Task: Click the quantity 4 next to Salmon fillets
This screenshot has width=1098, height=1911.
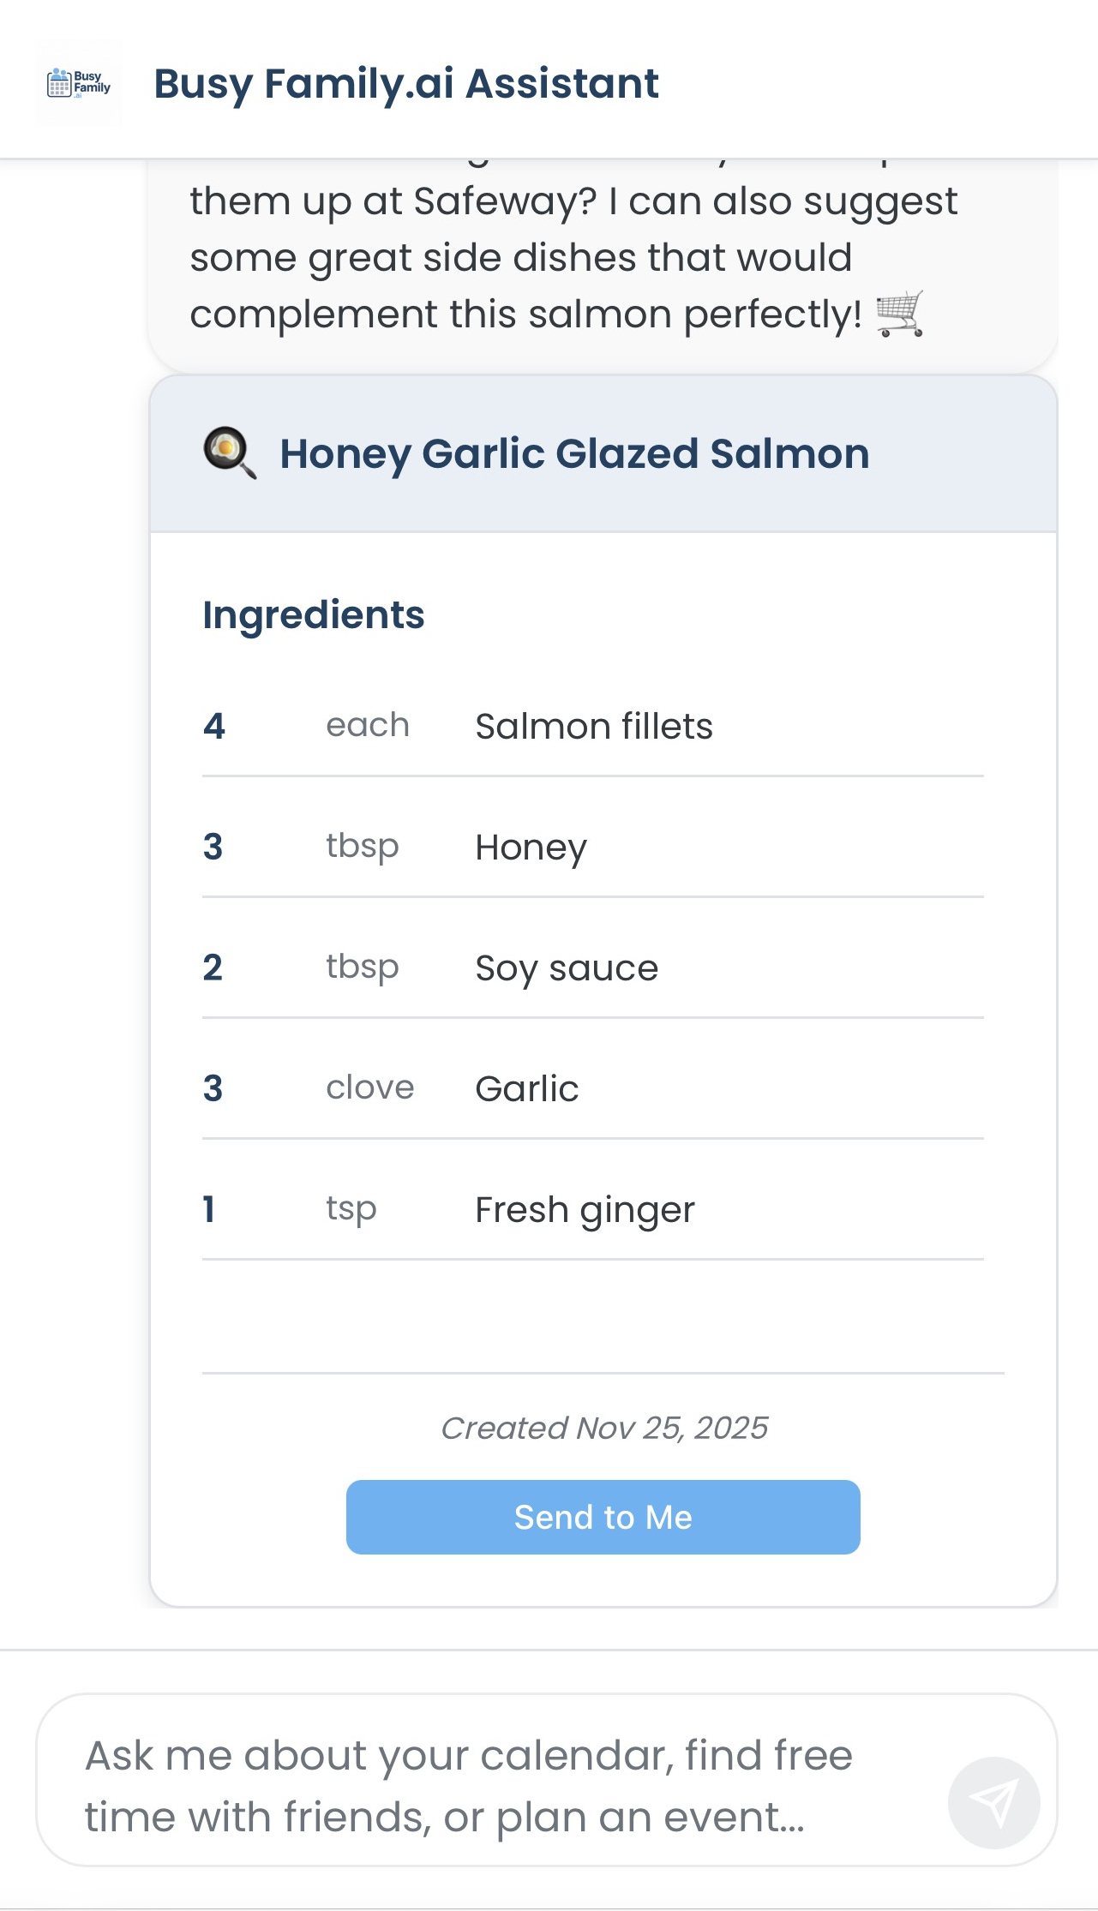Action: pos(214,726)
